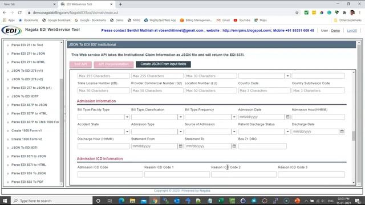This screenshot has width=365, height=205.
Task: Expand Bill Type-Facility Type dropdown
Action: coord(127,117)
